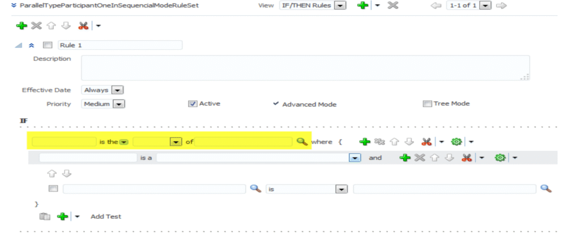
Task: Click green gear on 'and' row
Action: pos(500,158)
